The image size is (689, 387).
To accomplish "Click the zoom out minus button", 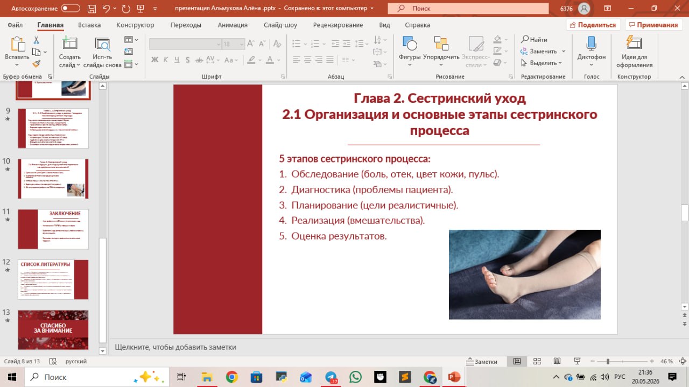I will point(592,361).
